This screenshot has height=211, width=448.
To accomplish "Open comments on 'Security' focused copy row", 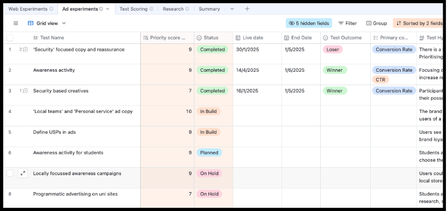I will [24, 50].
